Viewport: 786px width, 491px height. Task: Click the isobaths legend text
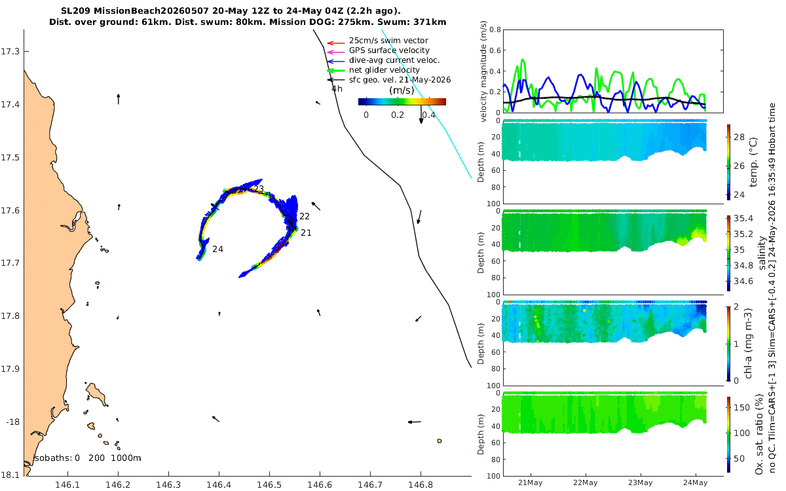click(x=87, y=458)
